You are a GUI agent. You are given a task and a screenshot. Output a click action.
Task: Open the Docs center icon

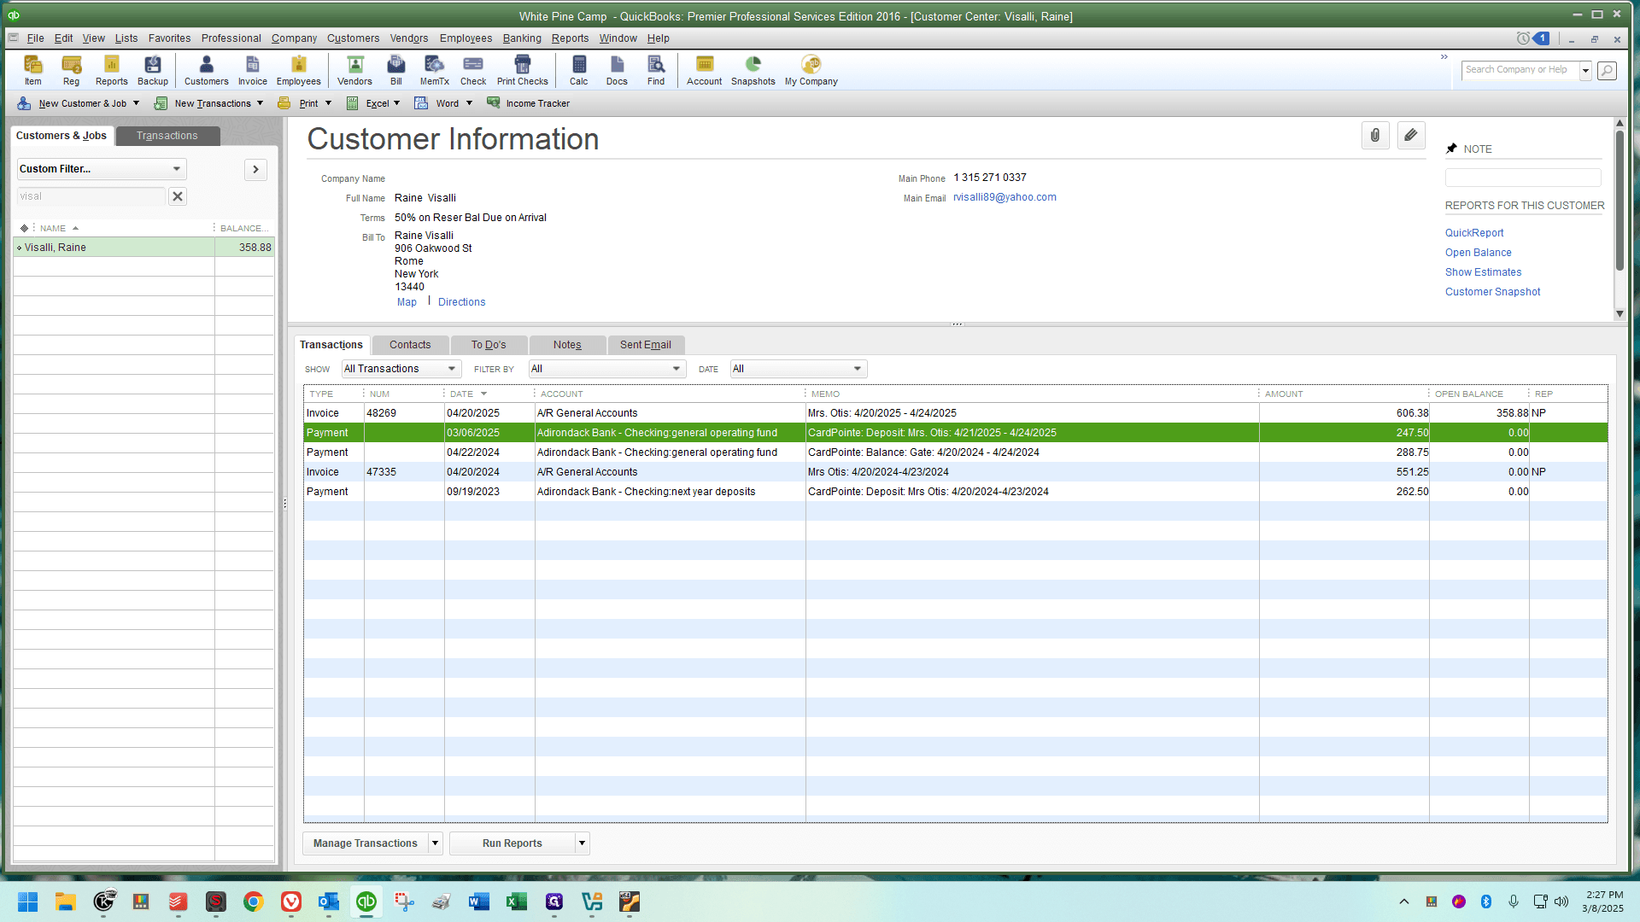617,70
